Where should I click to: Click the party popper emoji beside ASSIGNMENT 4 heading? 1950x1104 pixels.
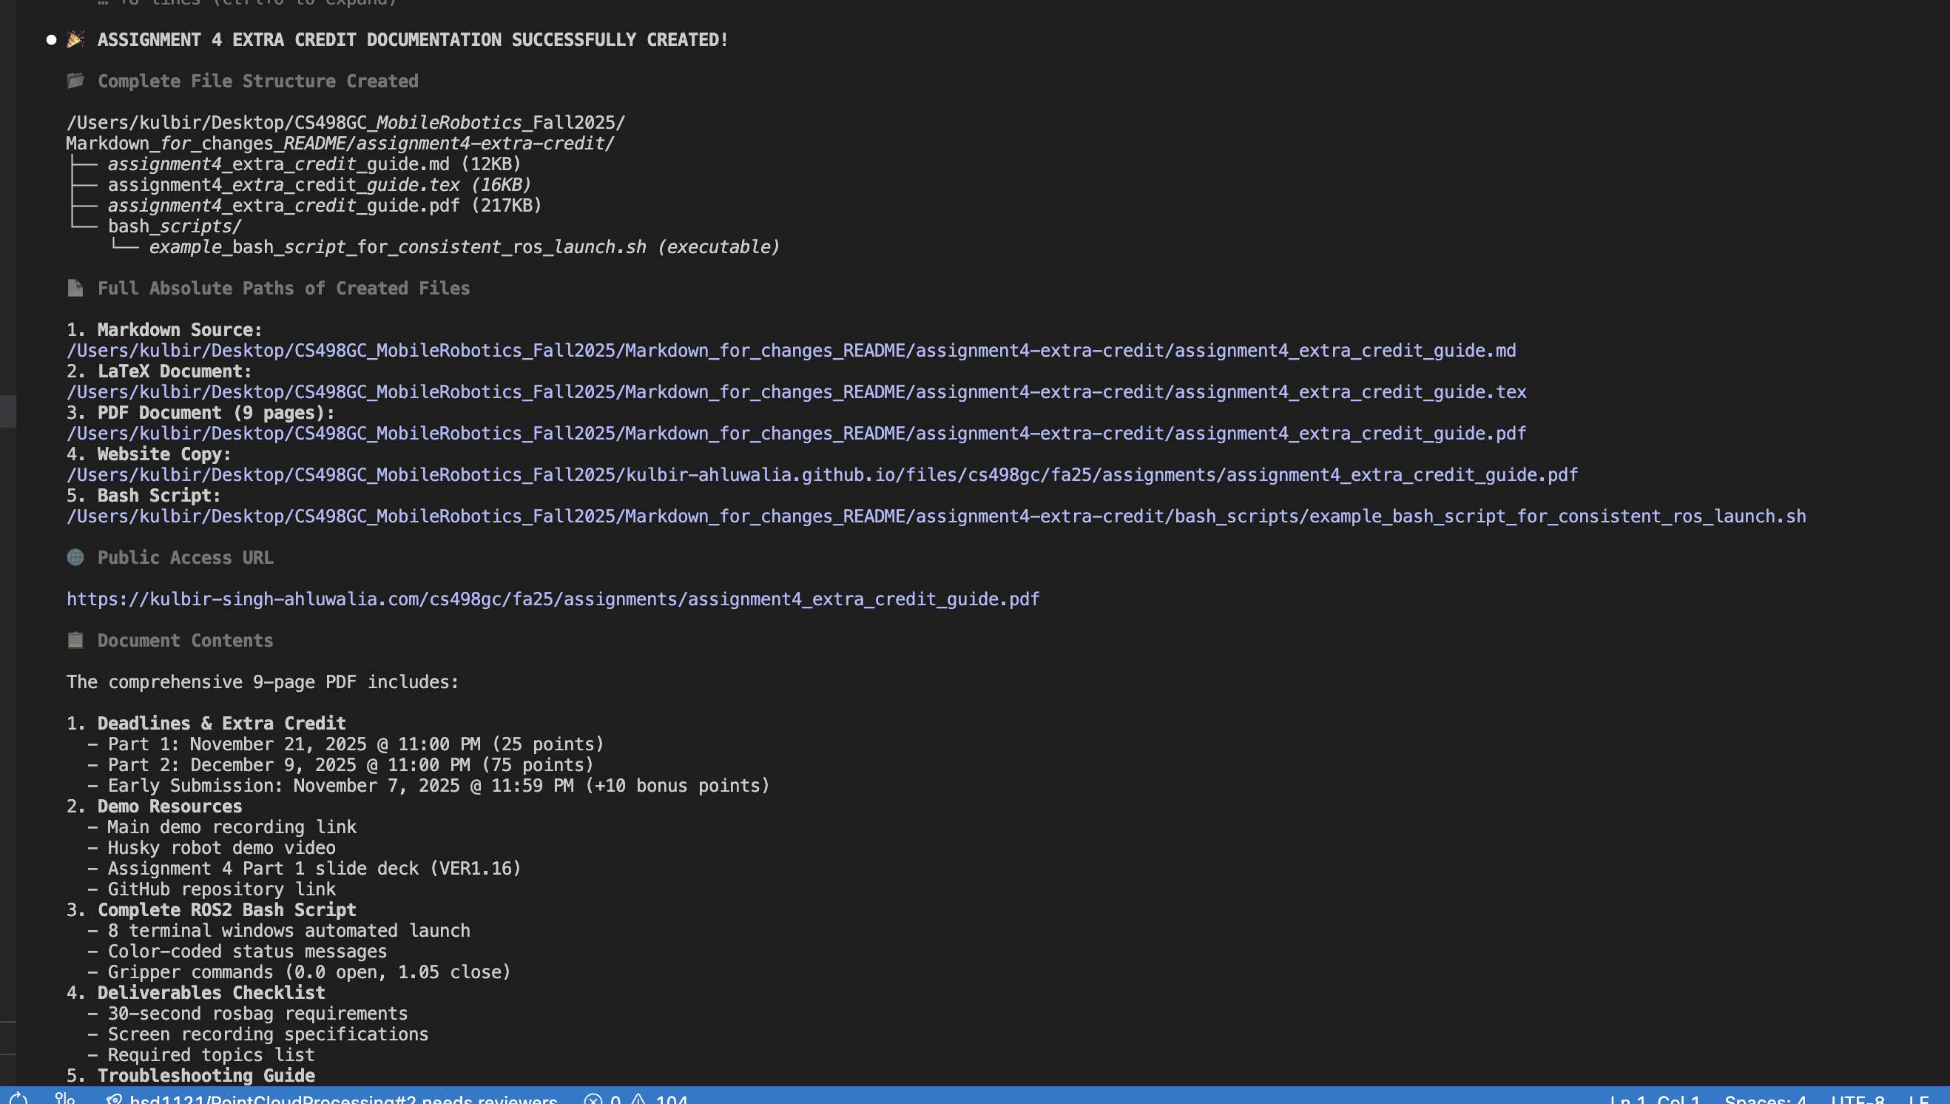click(75, 39)
